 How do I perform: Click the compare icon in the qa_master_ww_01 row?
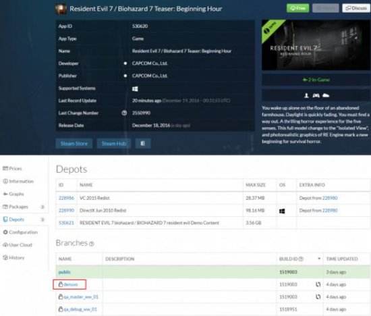[318, 297]
